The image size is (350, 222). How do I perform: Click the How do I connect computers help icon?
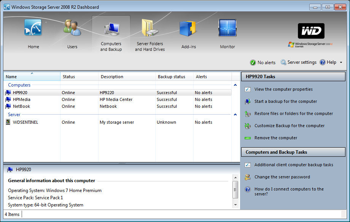tap(248, 189)
